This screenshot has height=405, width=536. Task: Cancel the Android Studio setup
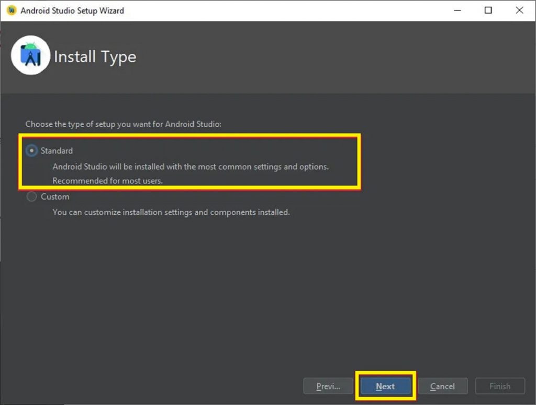(443, 386)
